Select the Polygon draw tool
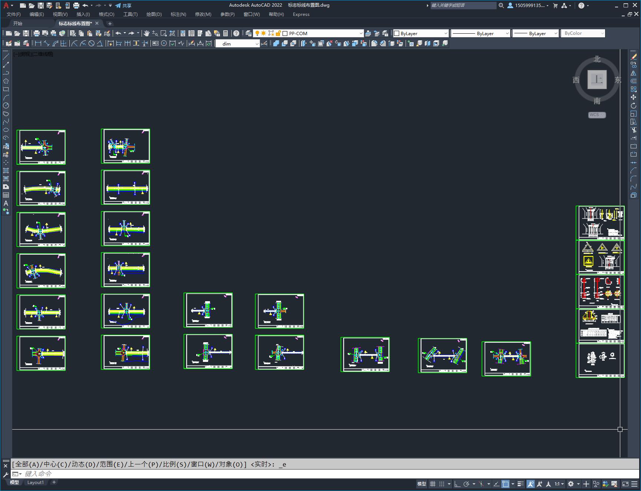The height and width of the screenshot is (491, 641). pyautogui.click(x=6, y=81)
